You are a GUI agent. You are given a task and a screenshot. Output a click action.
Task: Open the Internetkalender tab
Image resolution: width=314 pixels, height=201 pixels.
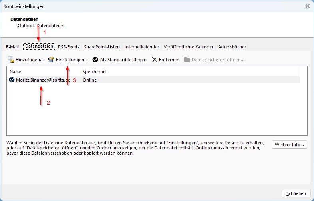tap(142, 47)
